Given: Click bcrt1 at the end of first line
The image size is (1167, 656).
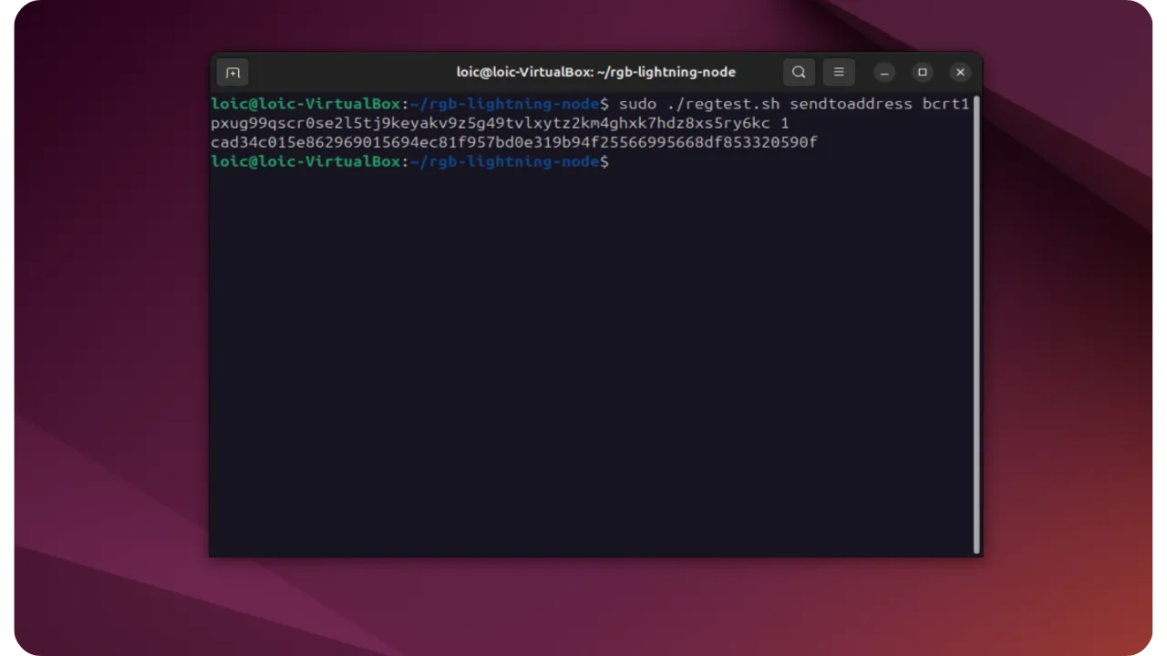Looking at the screenshot, I should tap(945, 104).
